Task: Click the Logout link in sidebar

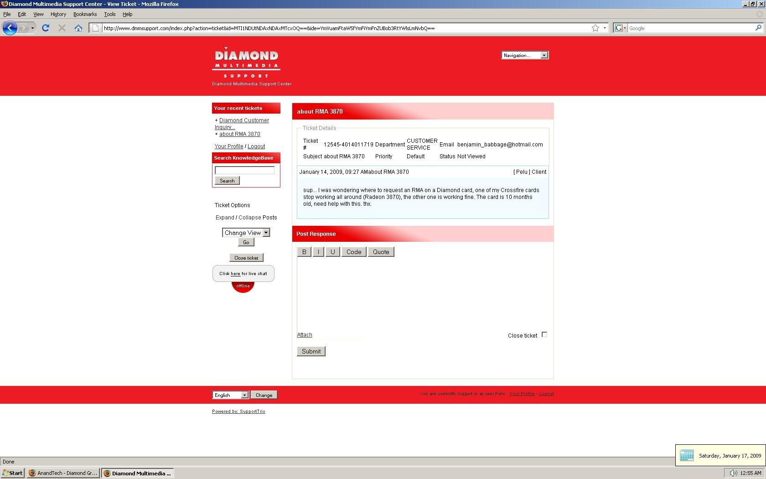Action: (x=256, y=146)
